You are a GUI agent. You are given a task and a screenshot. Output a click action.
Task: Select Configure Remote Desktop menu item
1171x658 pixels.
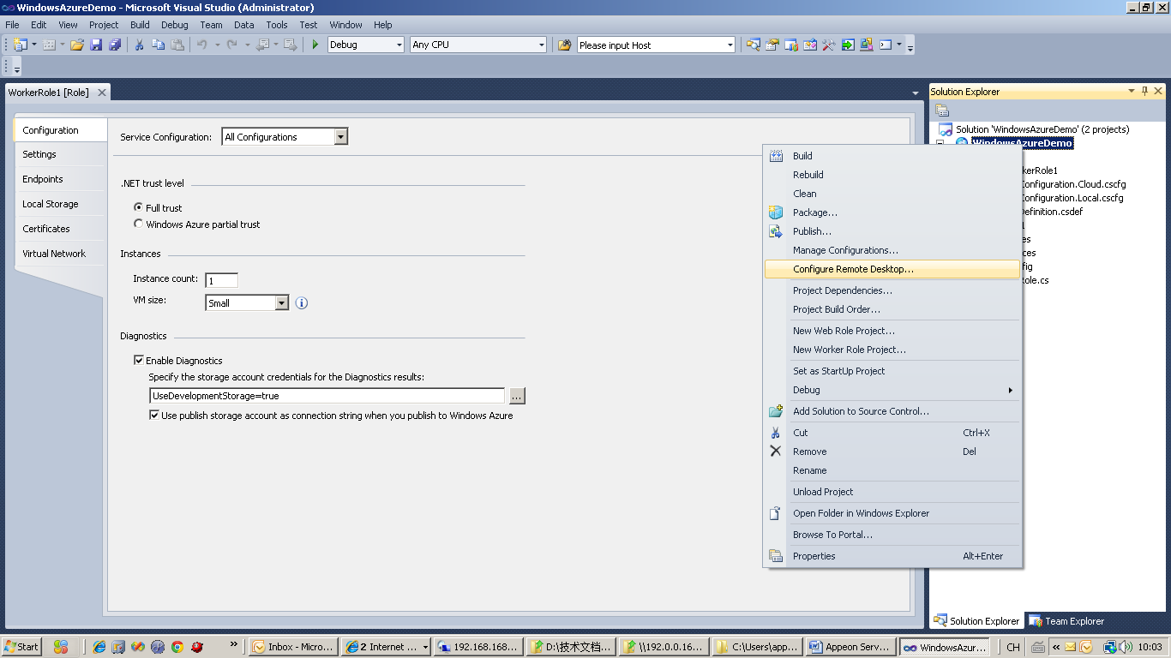click(x=892, y=269)
